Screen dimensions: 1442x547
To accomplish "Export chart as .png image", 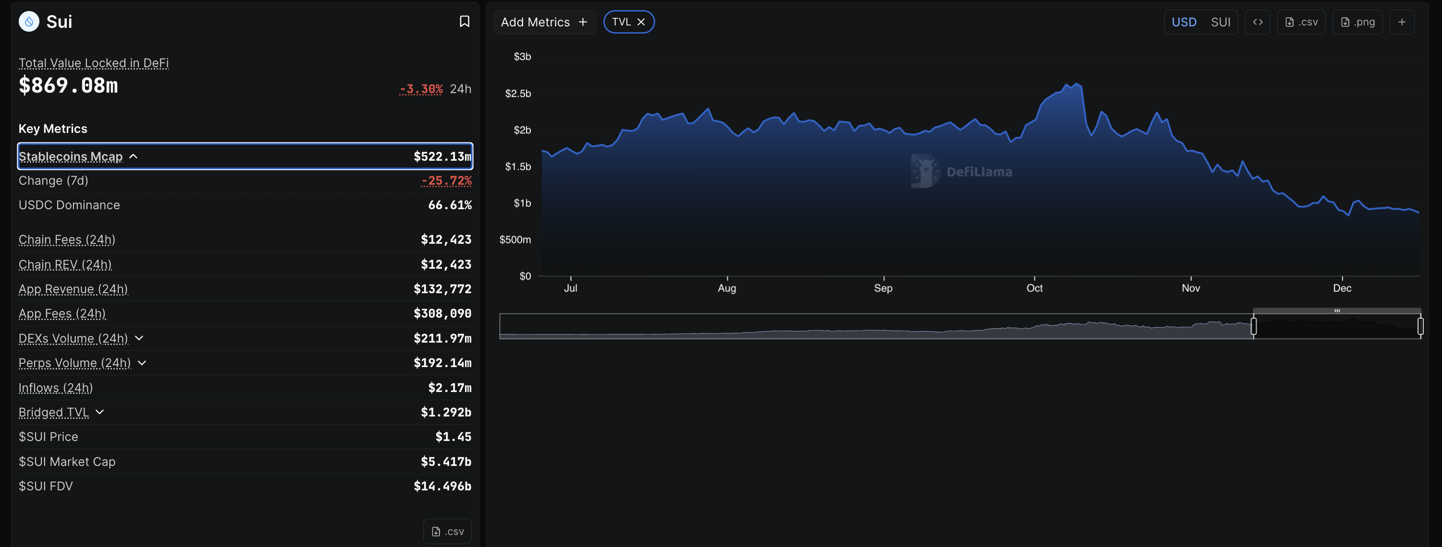I will click(1357, 22).
